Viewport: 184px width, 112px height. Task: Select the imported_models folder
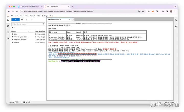coord(28,40)
